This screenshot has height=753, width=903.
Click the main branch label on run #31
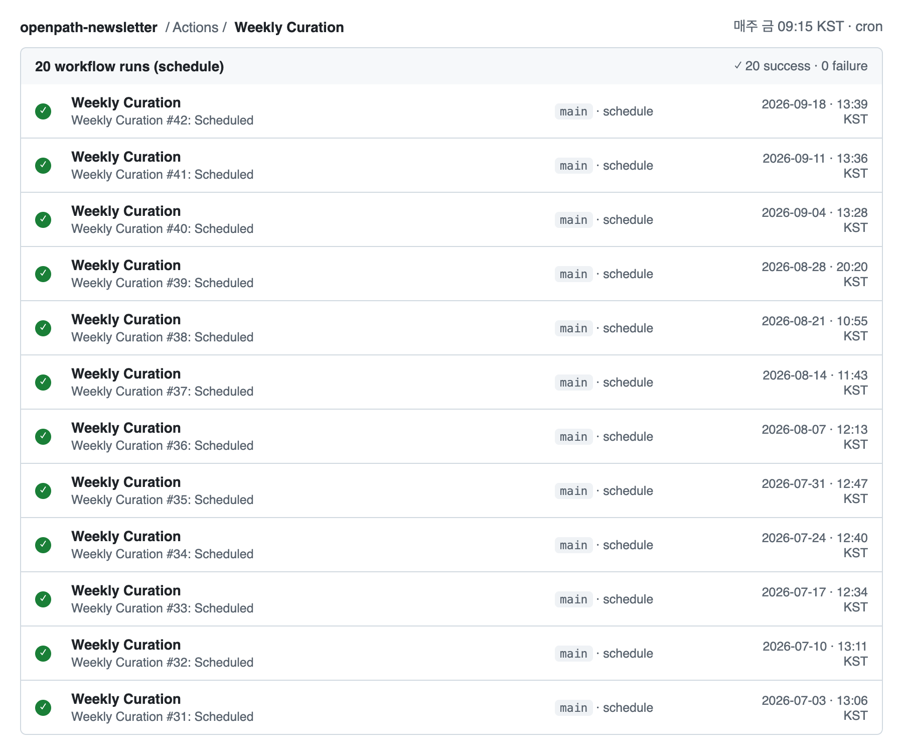(x=573, y=708)
